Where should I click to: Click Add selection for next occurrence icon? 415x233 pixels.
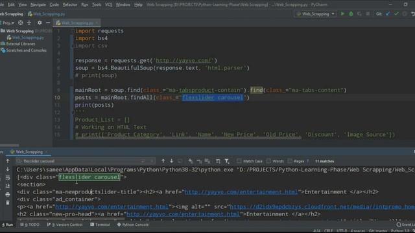coord(191,161)
